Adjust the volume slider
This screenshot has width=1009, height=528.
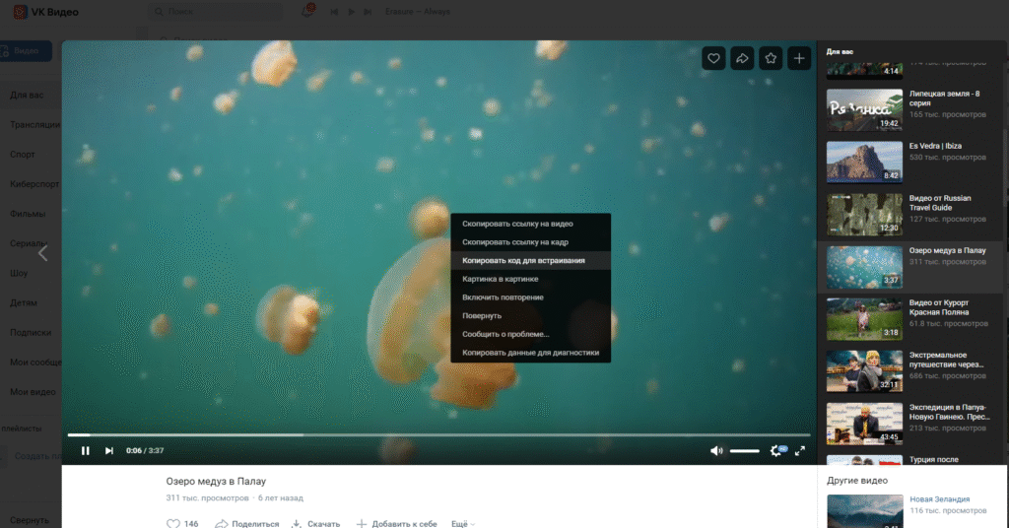pos(744,450)
